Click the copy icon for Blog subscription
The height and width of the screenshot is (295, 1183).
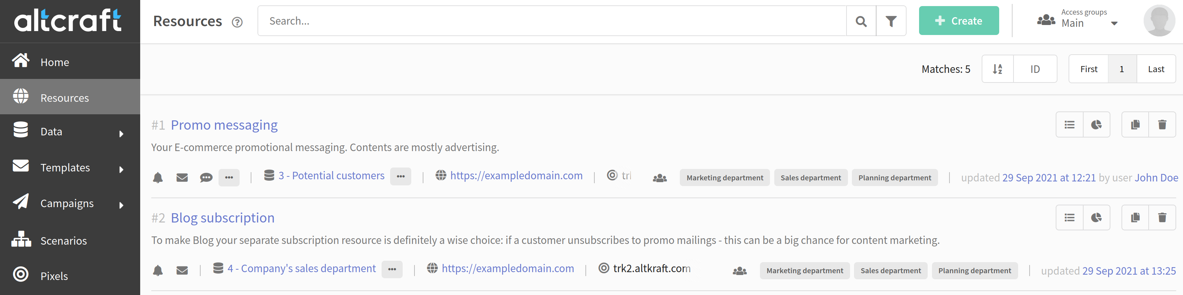coord(1135,217)
